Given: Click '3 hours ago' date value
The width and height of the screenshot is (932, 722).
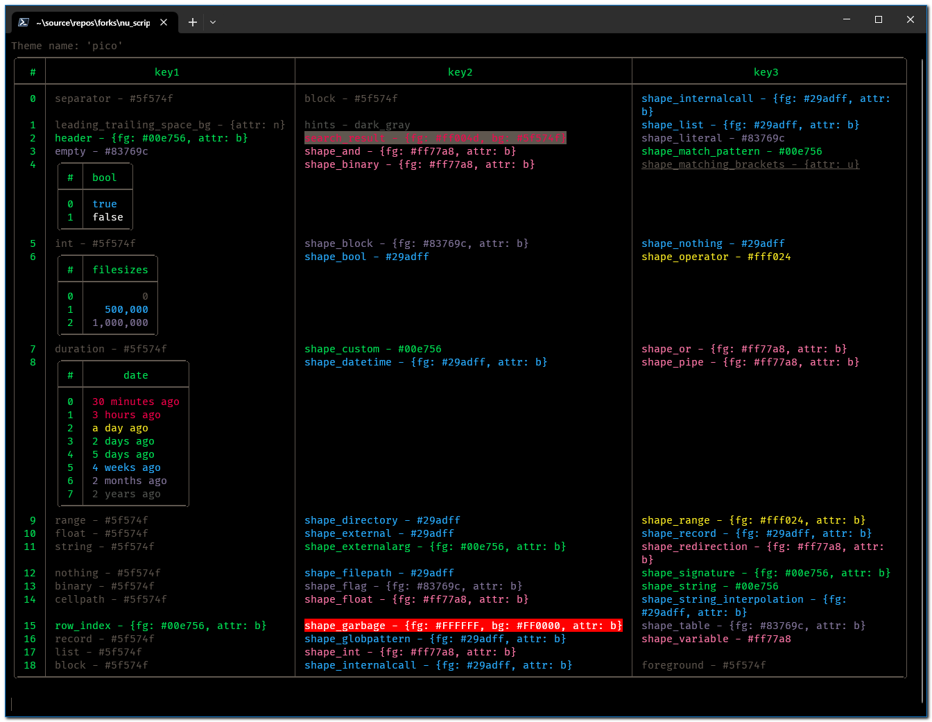Looking at the screenshot, I should pos(126,415).
